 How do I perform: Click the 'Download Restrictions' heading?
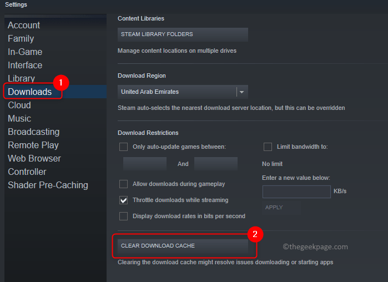pos(148,133)
